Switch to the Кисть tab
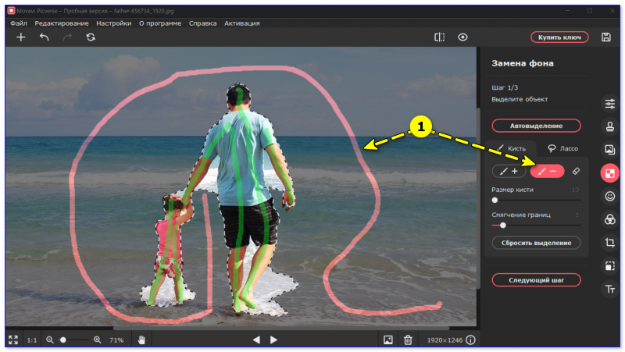The image size is (625, 352). [x=512, y=148]
